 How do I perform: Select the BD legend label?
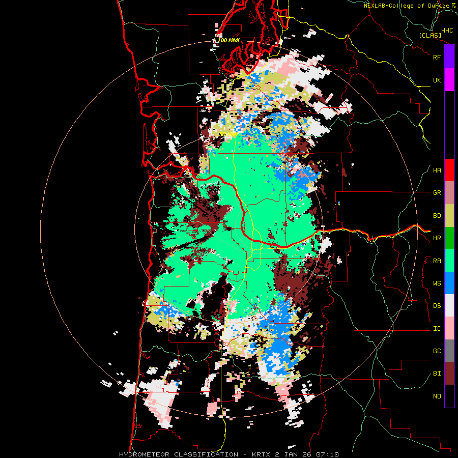[x=437, y=216]
